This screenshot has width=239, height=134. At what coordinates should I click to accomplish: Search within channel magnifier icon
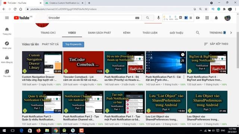[198, 33]
